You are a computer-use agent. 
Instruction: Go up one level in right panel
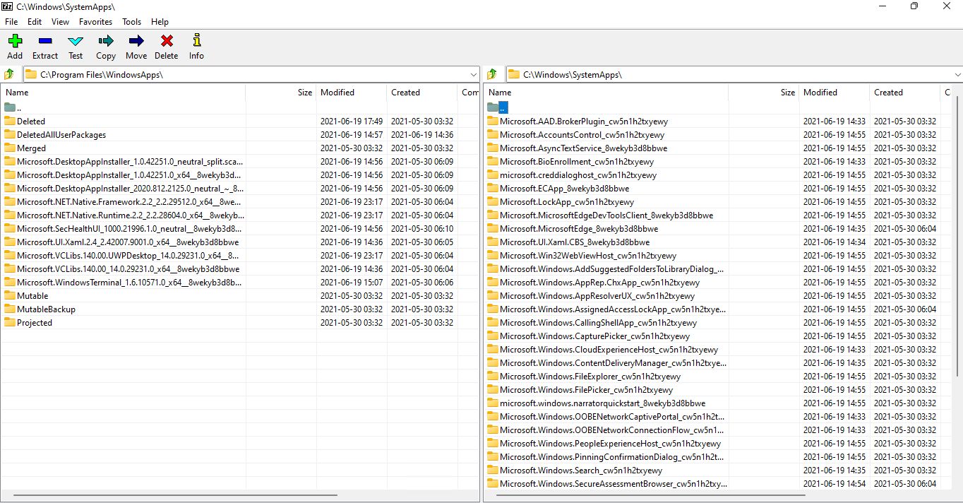[x=493, y=74]
